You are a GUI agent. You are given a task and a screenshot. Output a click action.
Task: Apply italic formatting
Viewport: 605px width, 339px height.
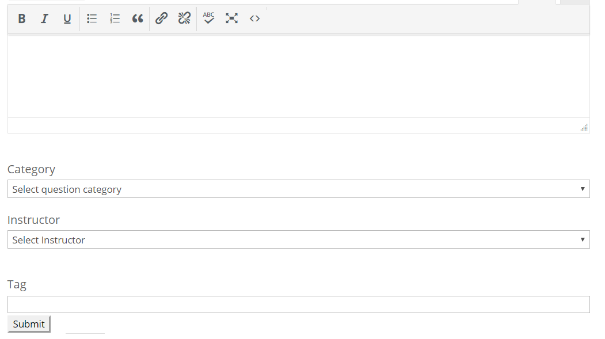click(x=44, y=18)
